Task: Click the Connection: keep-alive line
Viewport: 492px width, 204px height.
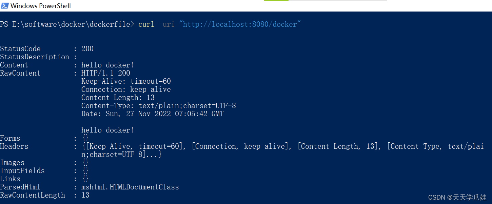Action: 126,89
